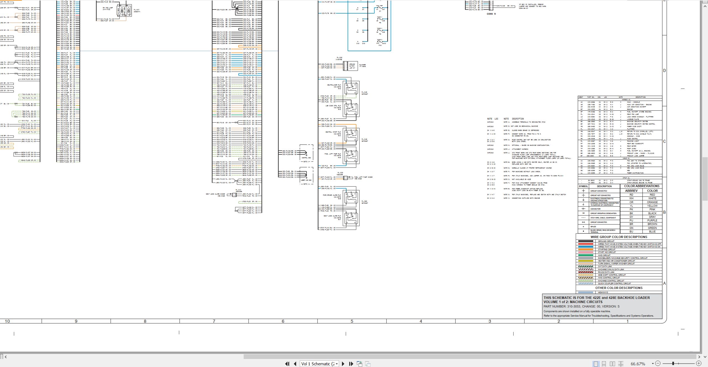This screenshot has width=708, height=367.
Task: Click the NOTE DESCRIPTION table header
Action: point(514,119)
